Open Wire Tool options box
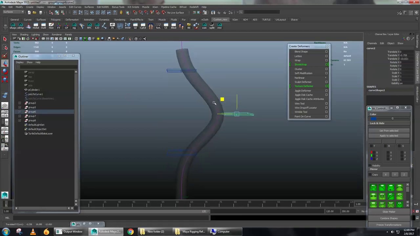This screenshot has width=420, height=236. coord(326,103)
